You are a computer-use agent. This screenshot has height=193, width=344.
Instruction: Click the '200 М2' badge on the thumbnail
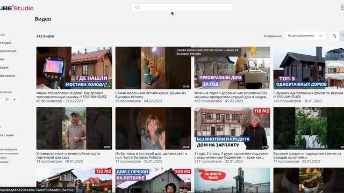pos(183,172)
